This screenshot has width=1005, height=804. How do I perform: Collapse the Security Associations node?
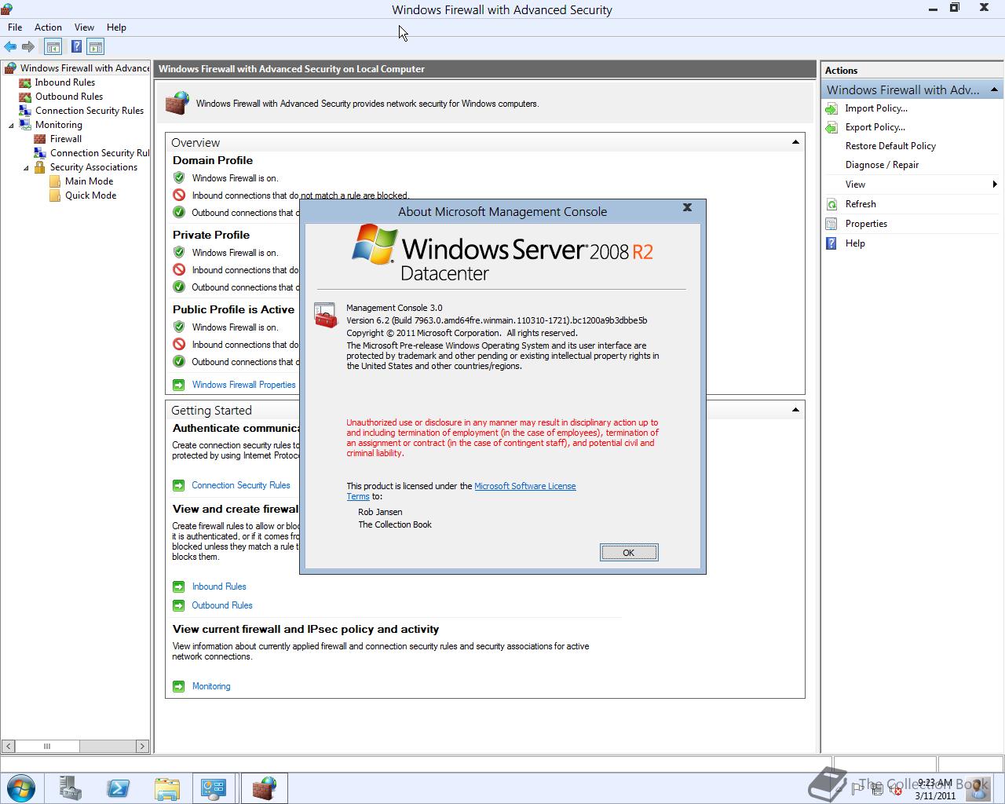26,167
